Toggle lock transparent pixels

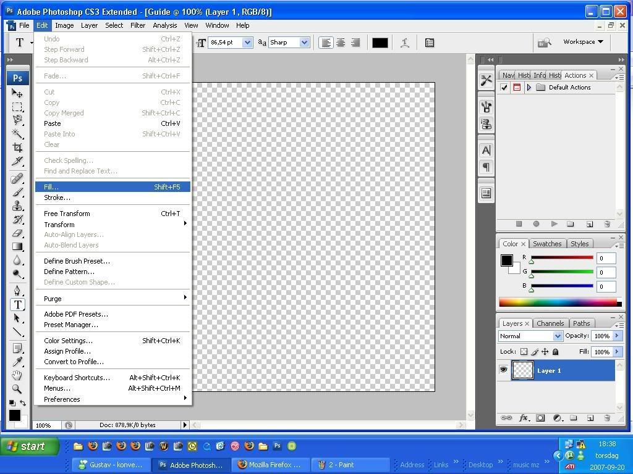(x=524, y=351)
